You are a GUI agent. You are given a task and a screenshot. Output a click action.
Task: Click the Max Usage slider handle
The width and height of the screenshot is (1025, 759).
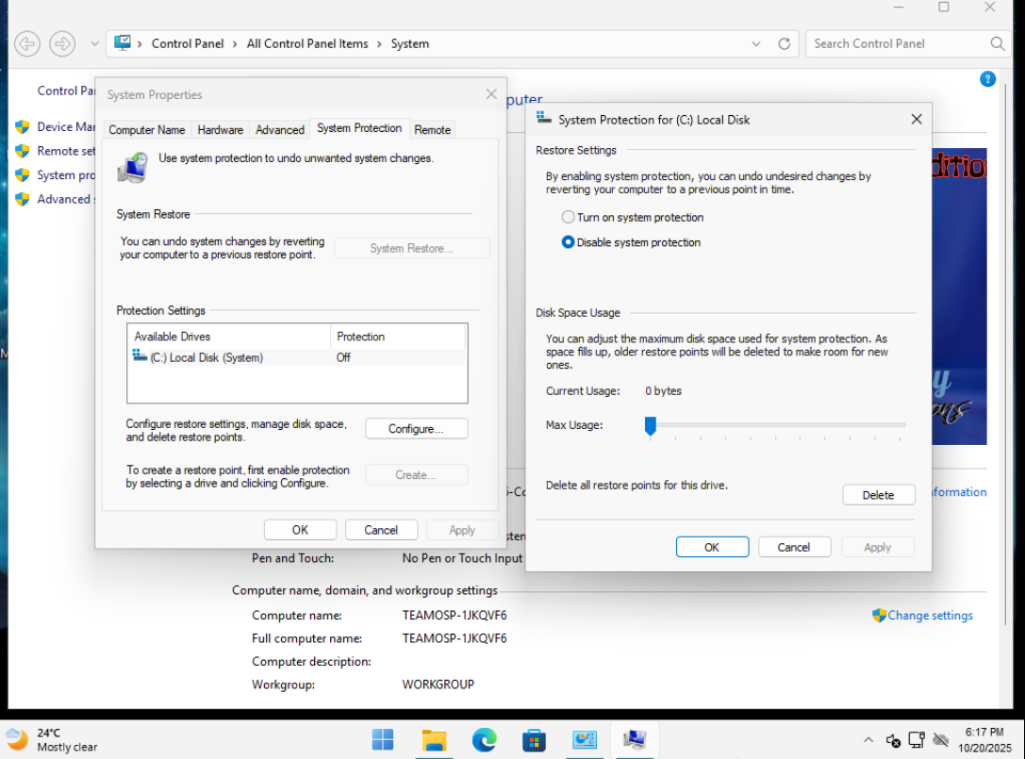coord(650,426)
